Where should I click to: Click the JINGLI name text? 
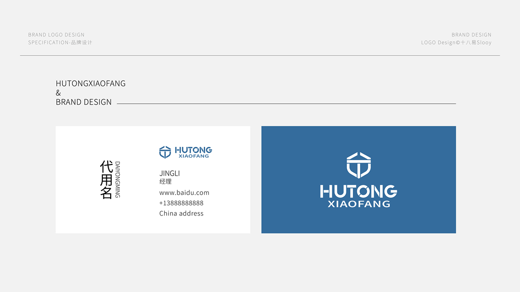click(x=170, y=173)
